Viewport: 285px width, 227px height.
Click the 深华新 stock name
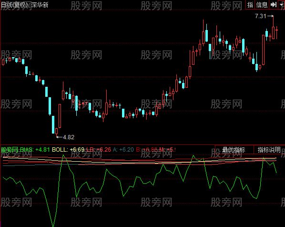[40, 5]
